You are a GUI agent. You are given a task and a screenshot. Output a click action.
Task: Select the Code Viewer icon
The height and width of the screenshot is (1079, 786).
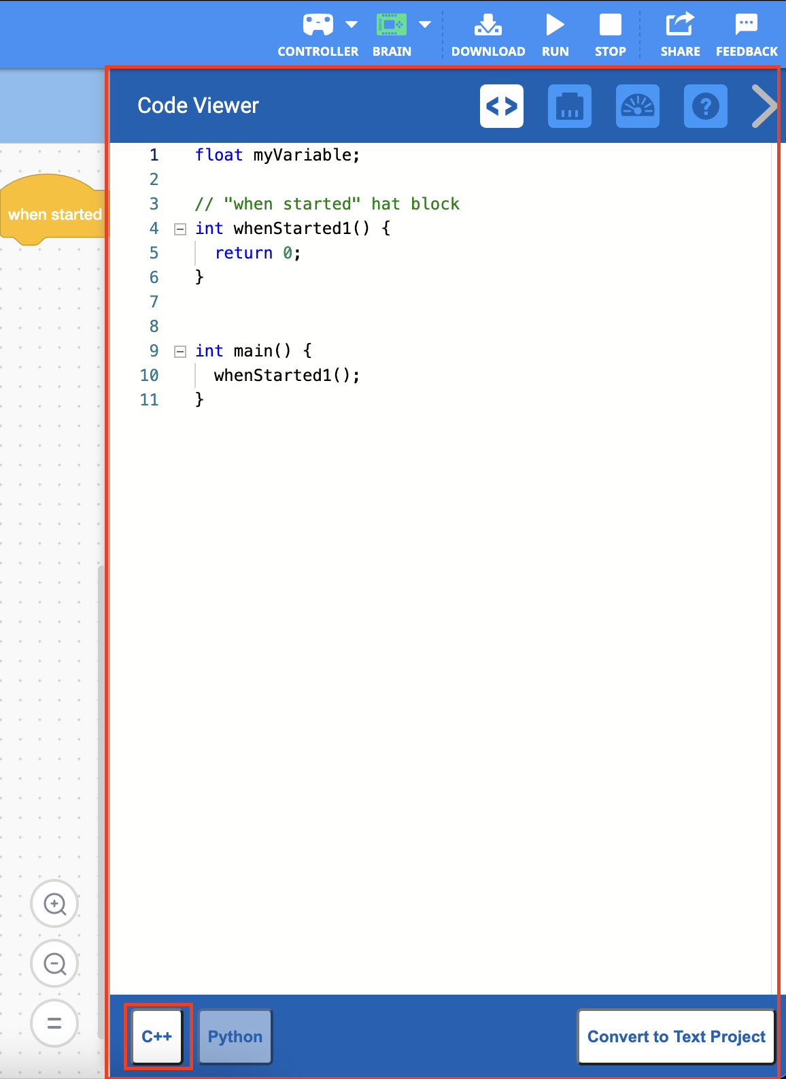(x=502, y=106)
